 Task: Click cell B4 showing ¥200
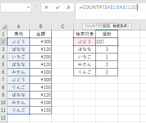point(41,57)
